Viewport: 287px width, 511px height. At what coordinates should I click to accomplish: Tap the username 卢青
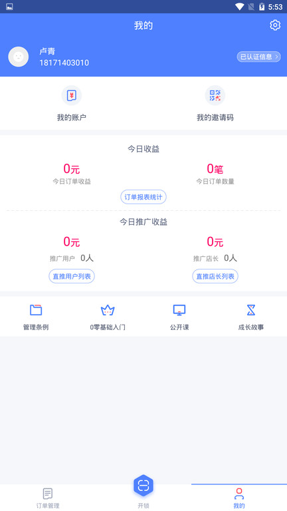pos(47,51)
